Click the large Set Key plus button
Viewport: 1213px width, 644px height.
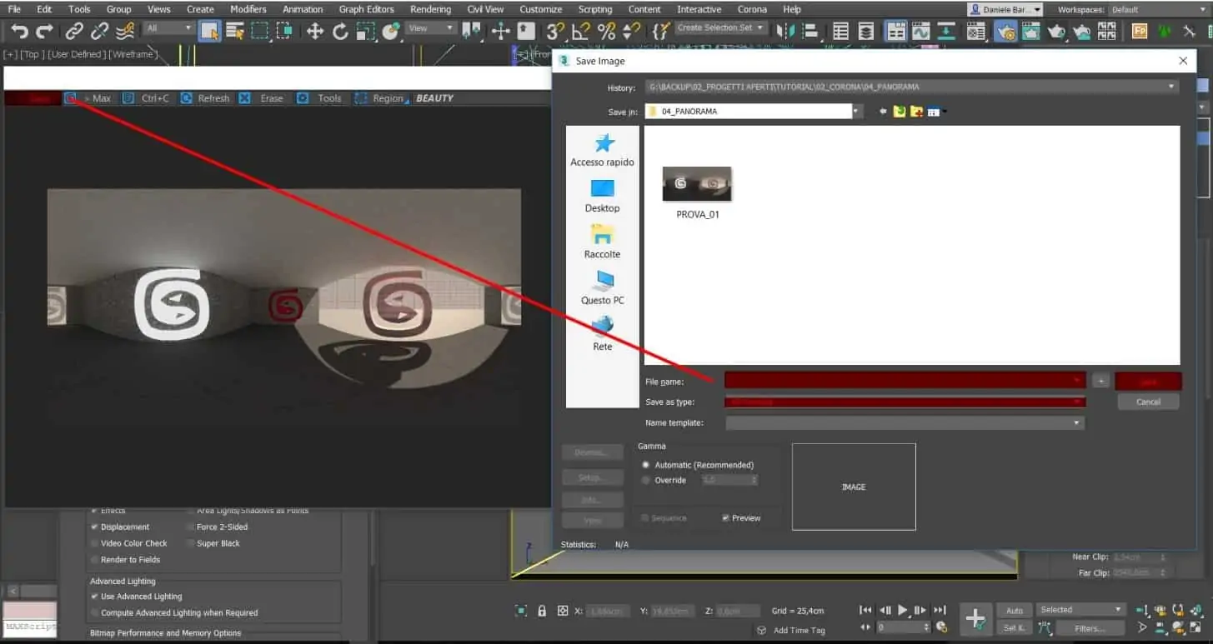coord(975,618)
